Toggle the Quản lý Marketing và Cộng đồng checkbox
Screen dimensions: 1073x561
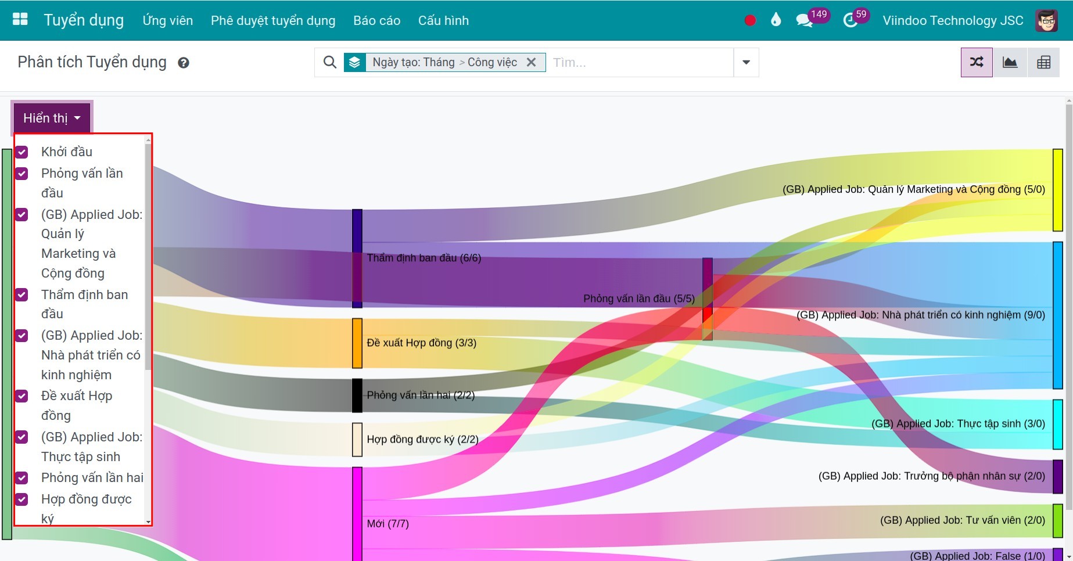pos(21,215)
